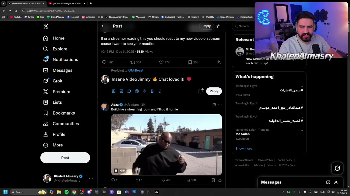This screenshot has height=196, width=350.
Task: Open Privacy Policy link
Action: tap(265, 160)
